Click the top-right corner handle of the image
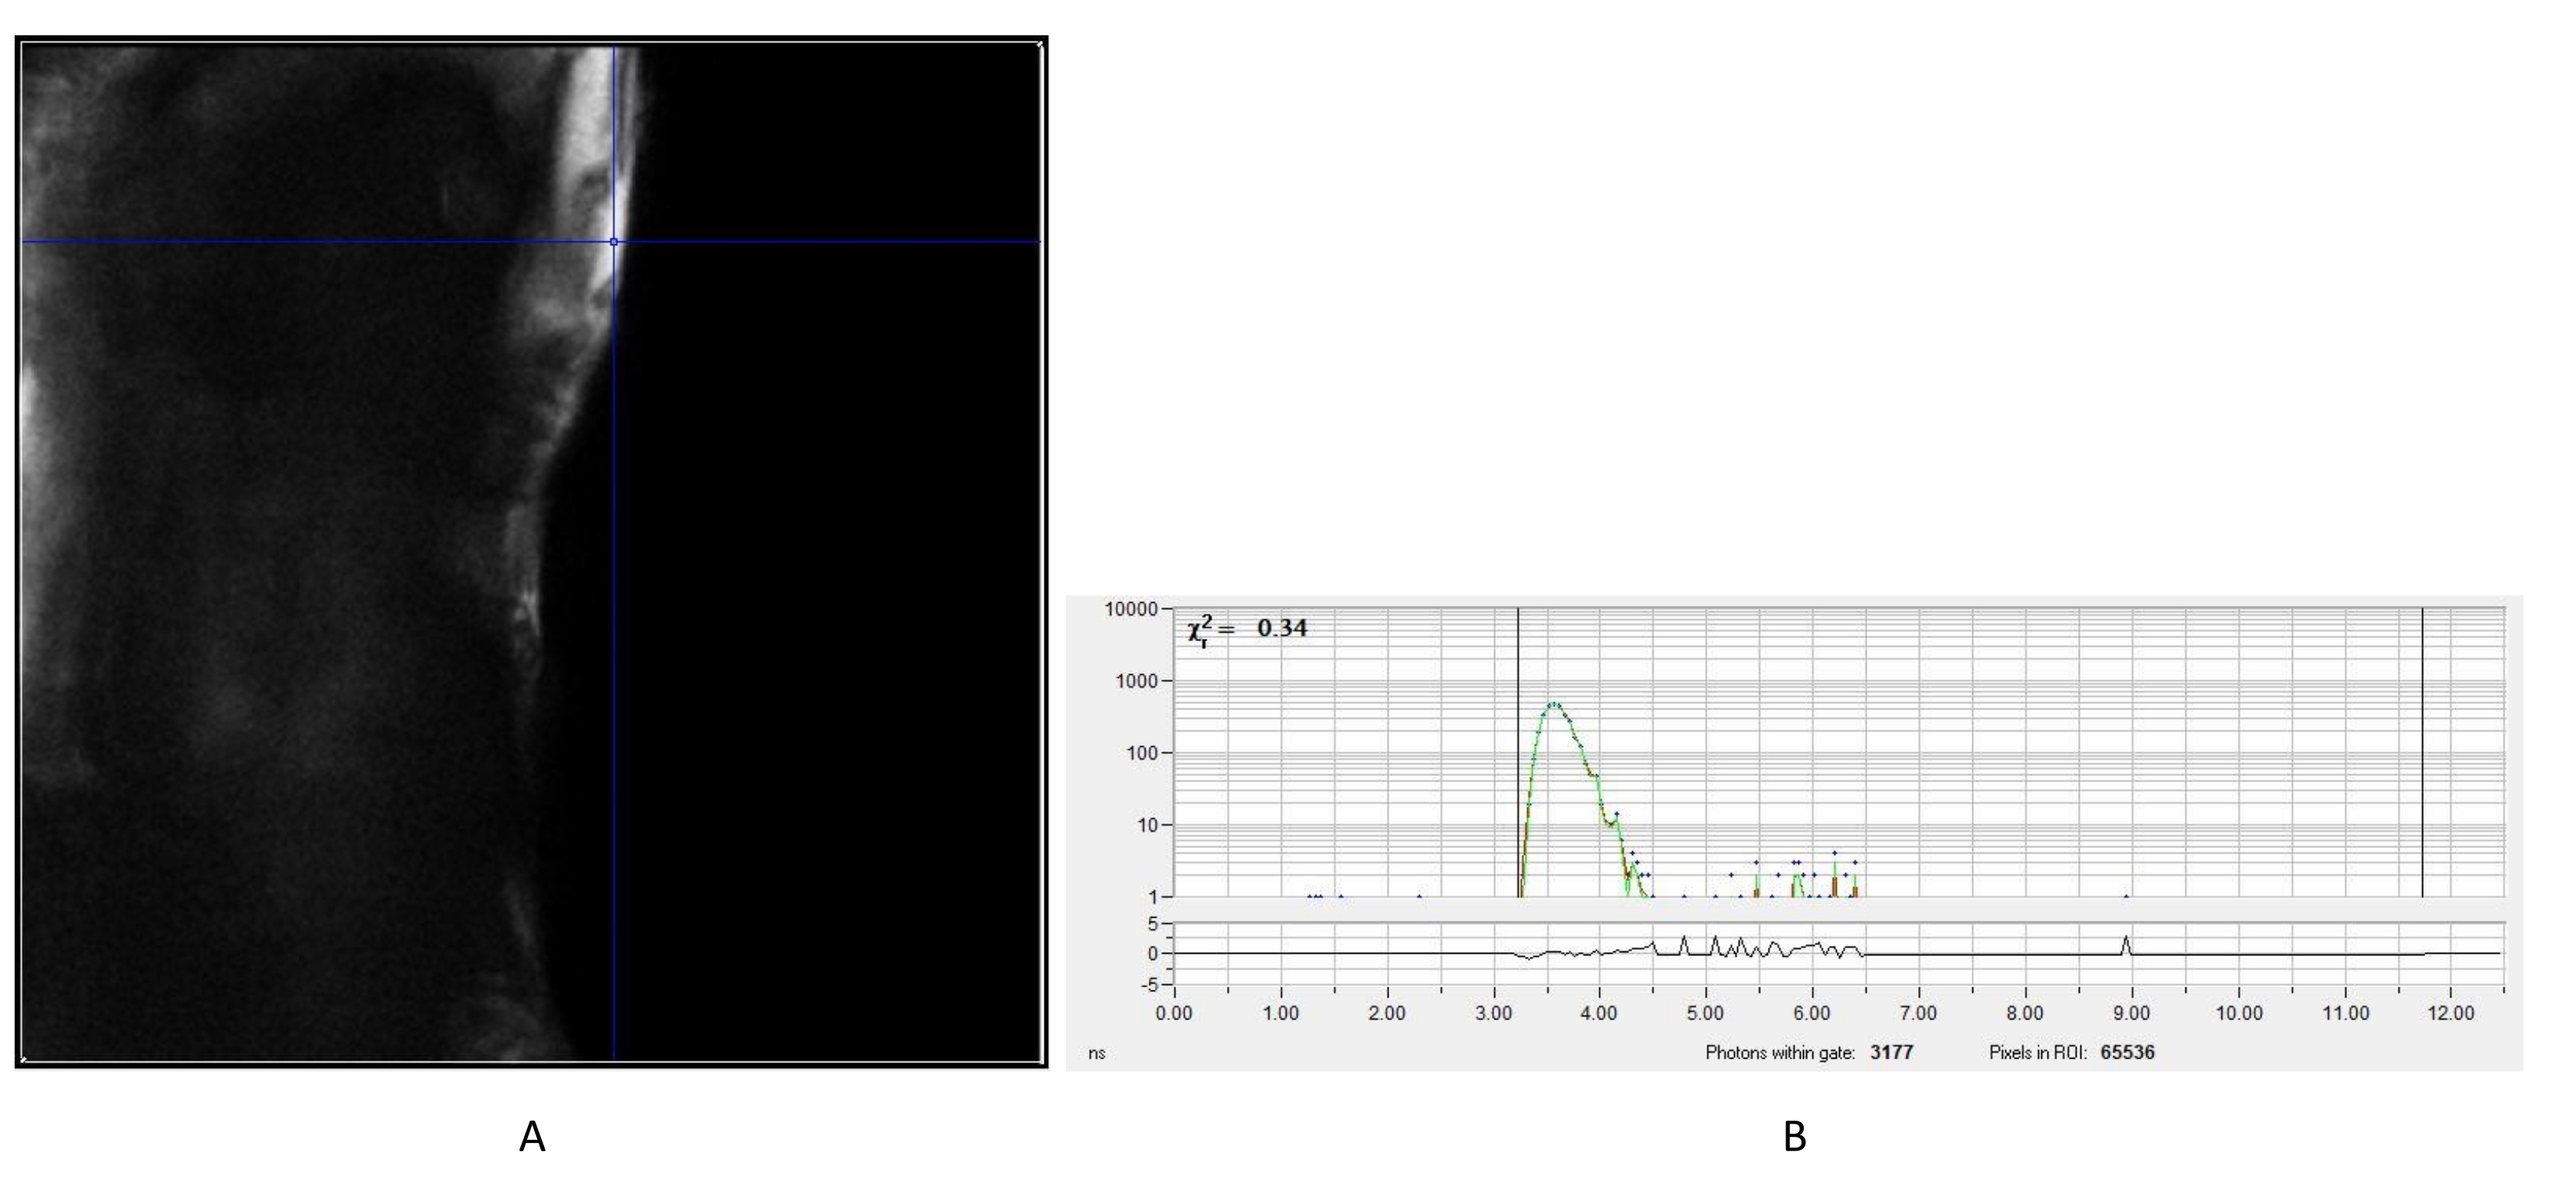Image resolution: width=2554 pixels, height=1195 pixels. point(1040,44)
